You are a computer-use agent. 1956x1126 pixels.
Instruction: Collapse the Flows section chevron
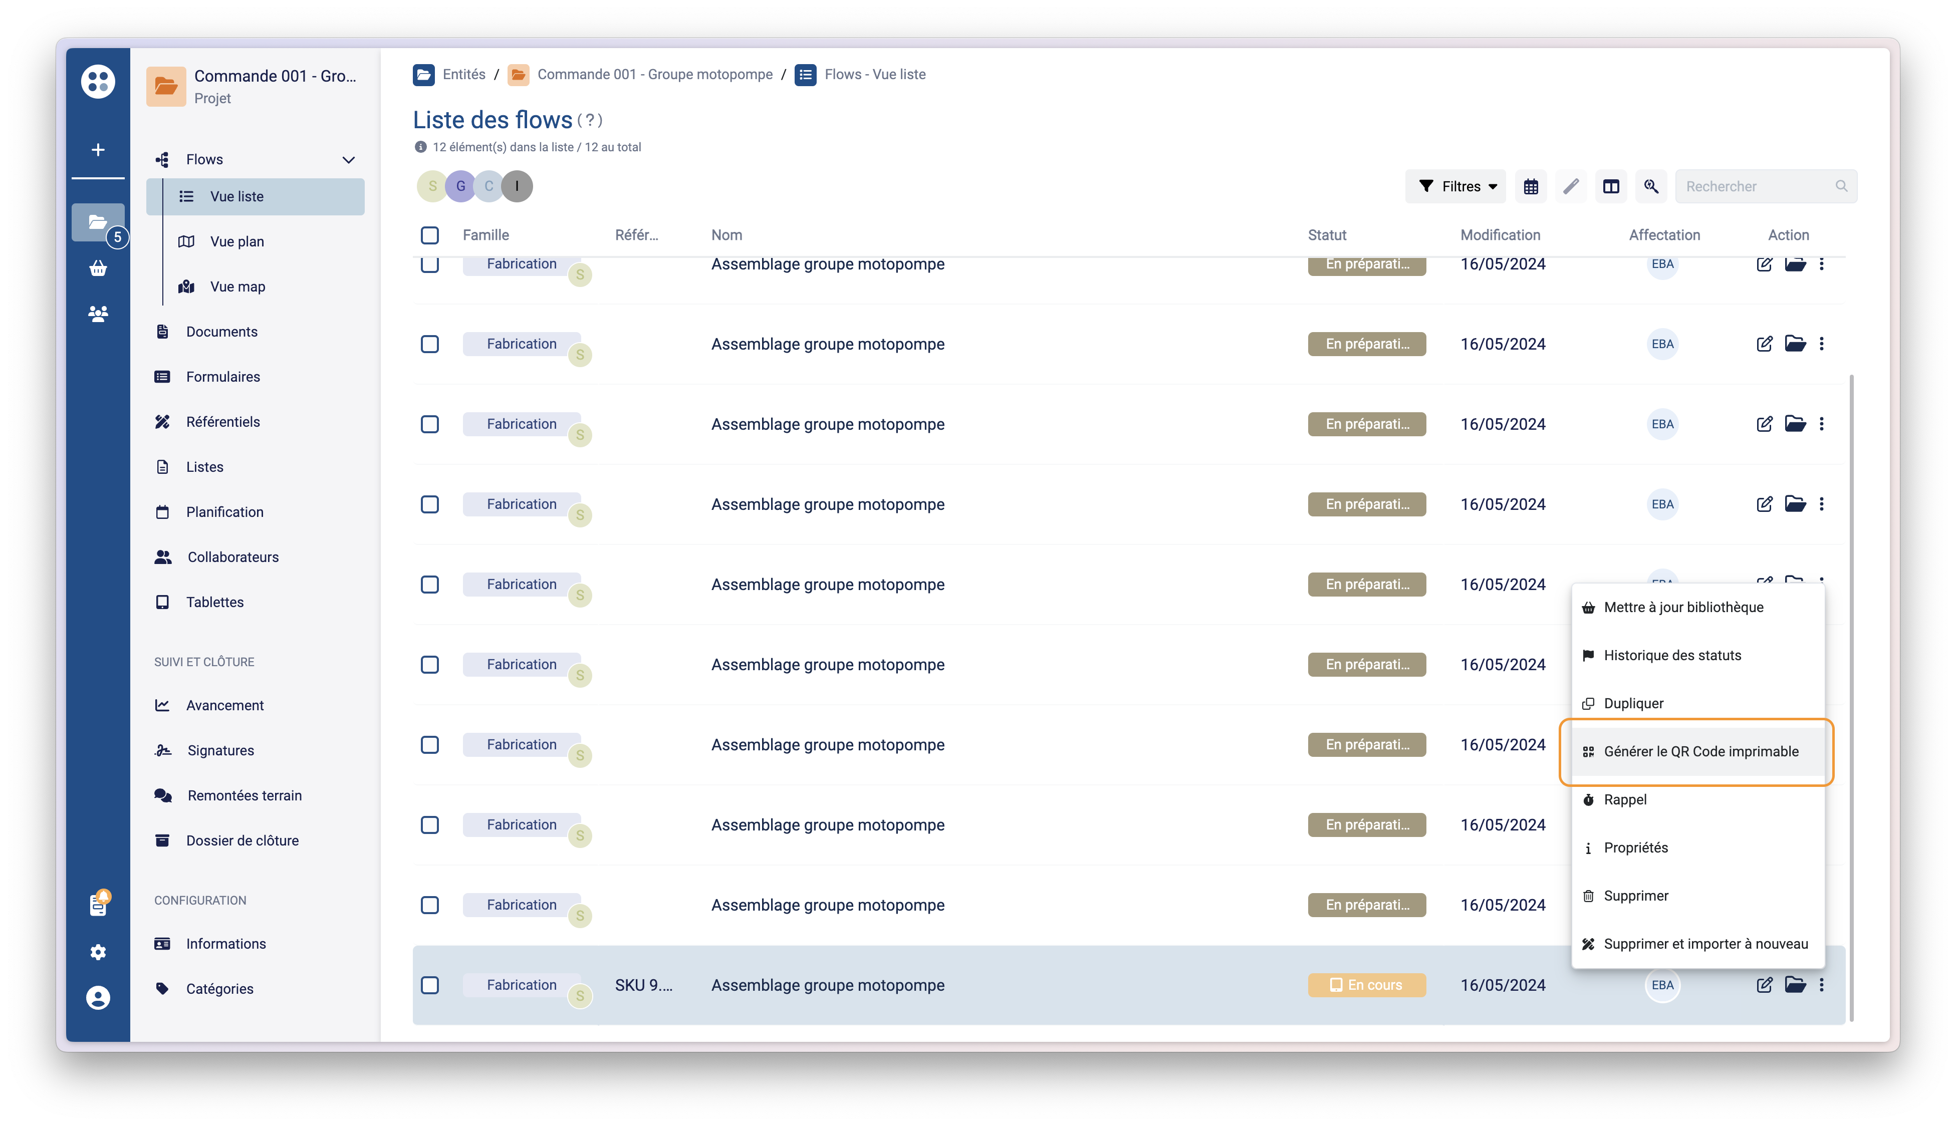pos(349,160)
